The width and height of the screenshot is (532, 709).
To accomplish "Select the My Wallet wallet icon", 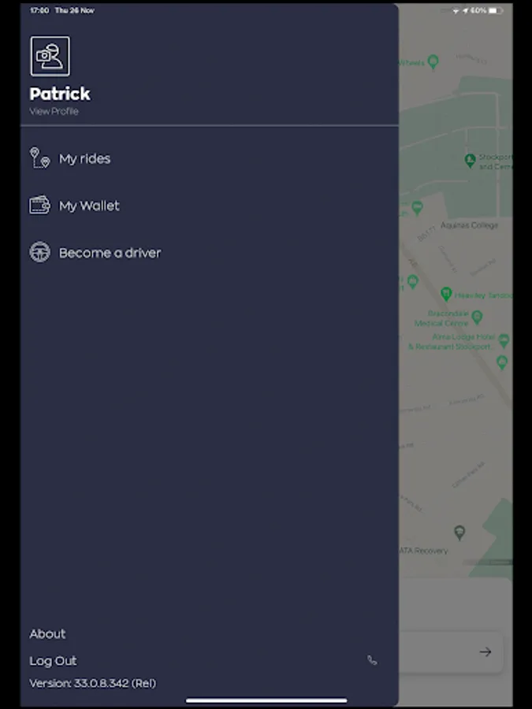I will click(40, 205).
